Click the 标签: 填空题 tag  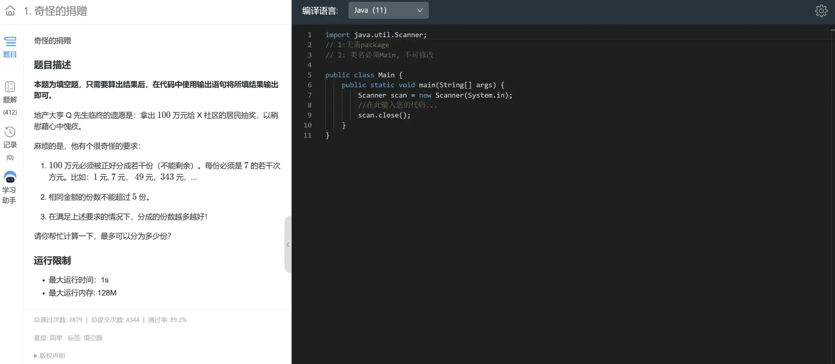pyautogui.click(x=85, y=338)
